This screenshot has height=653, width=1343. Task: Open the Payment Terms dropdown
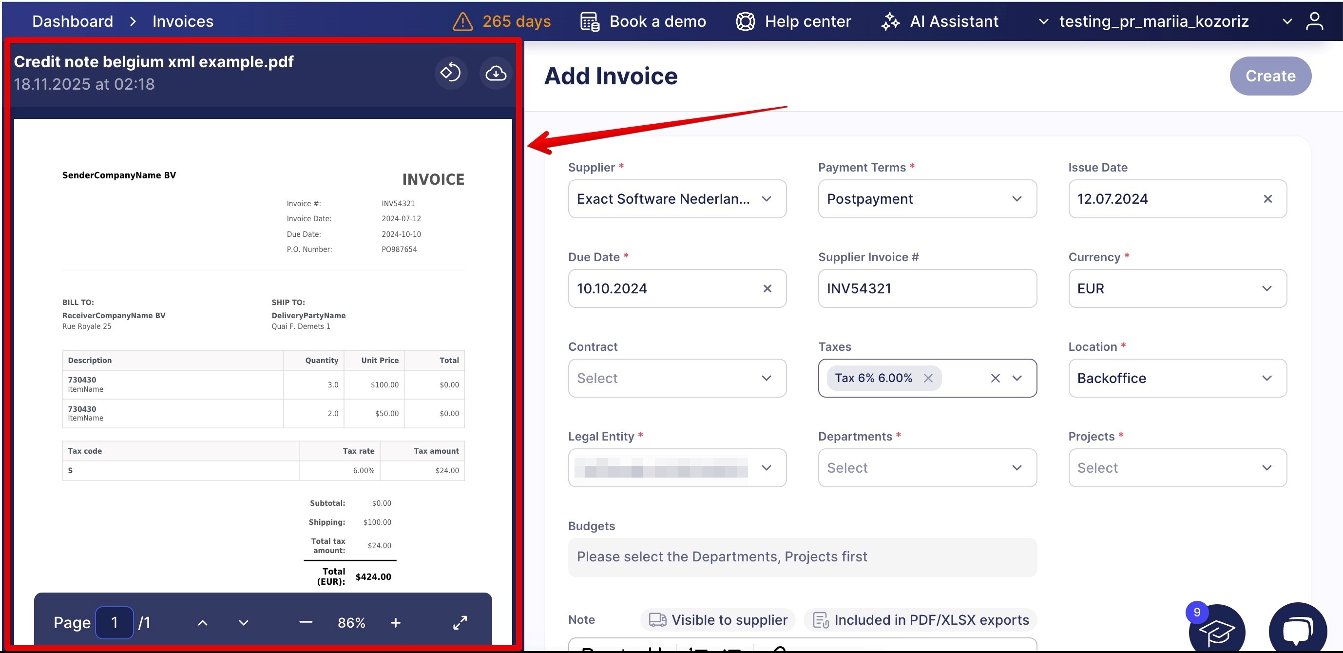[x=927, y=199]
